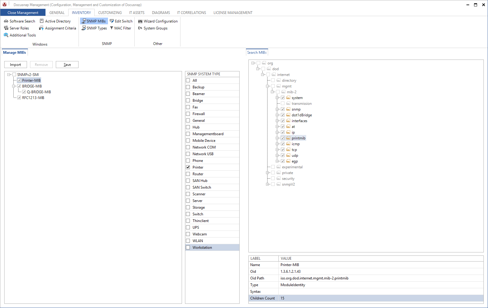Collapse the internet tree node
Screen dimensions: 488x308
coord(263,74)
